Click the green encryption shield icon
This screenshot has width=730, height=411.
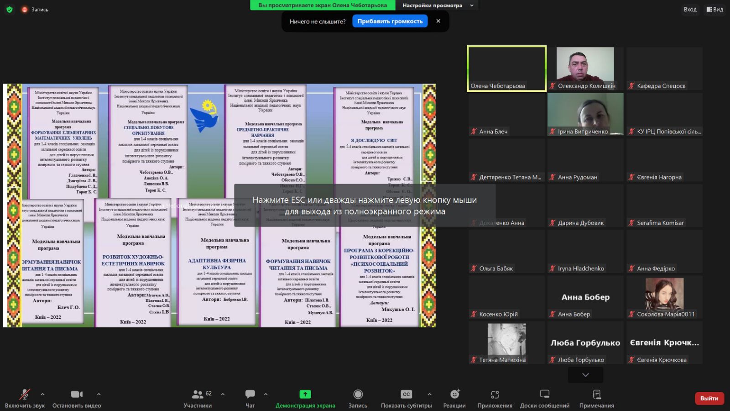click(9, 9)
